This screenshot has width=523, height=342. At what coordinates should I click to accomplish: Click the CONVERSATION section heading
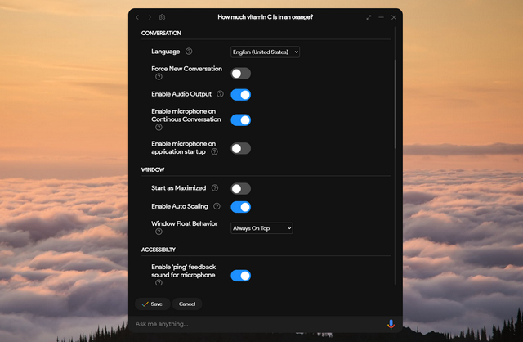click(x=161, y=33)
